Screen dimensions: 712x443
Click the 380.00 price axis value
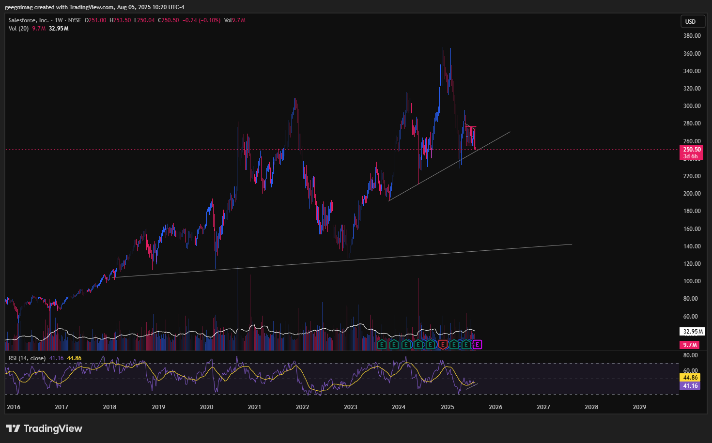(x=692, y=36)
